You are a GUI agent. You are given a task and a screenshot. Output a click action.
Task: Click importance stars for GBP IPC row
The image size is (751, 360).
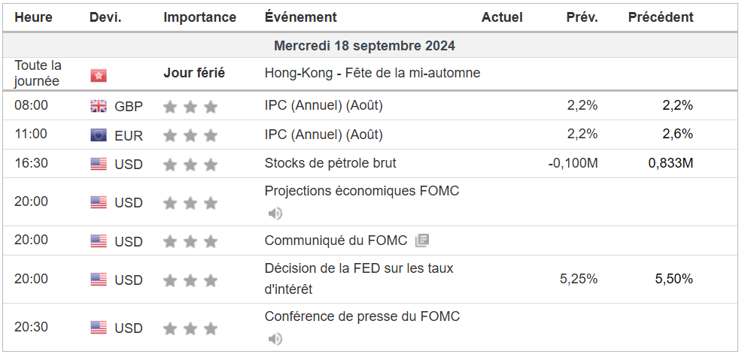point(190,107)
